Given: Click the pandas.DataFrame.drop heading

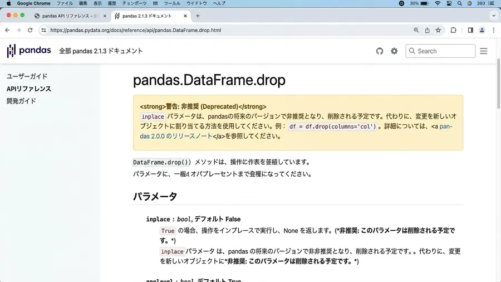Looking at the screenshot, I should click(209, 80).
